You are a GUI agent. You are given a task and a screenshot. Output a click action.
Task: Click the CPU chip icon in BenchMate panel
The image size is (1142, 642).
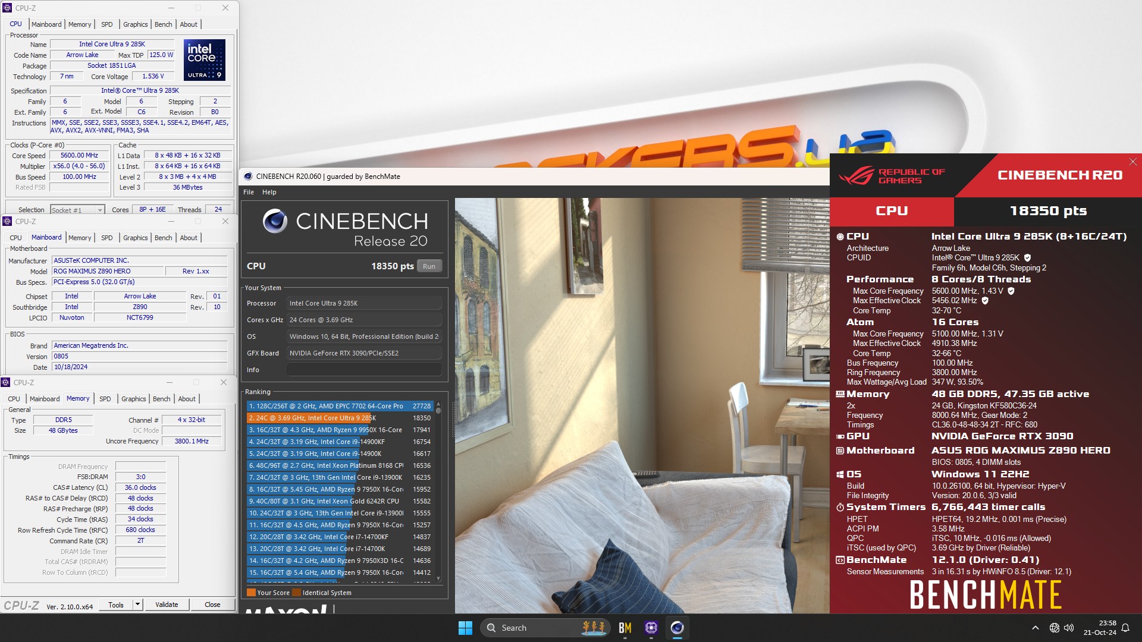tap(840, 237)
